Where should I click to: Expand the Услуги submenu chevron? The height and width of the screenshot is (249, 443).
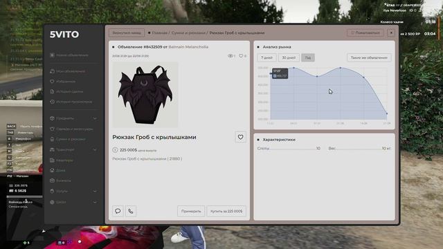coord(95,191)
